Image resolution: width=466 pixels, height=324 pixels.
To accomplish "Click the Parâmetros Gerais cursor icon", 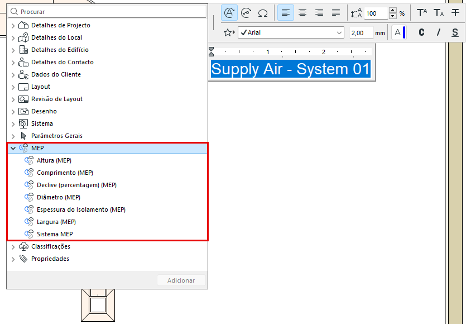I will pos(23,136).
